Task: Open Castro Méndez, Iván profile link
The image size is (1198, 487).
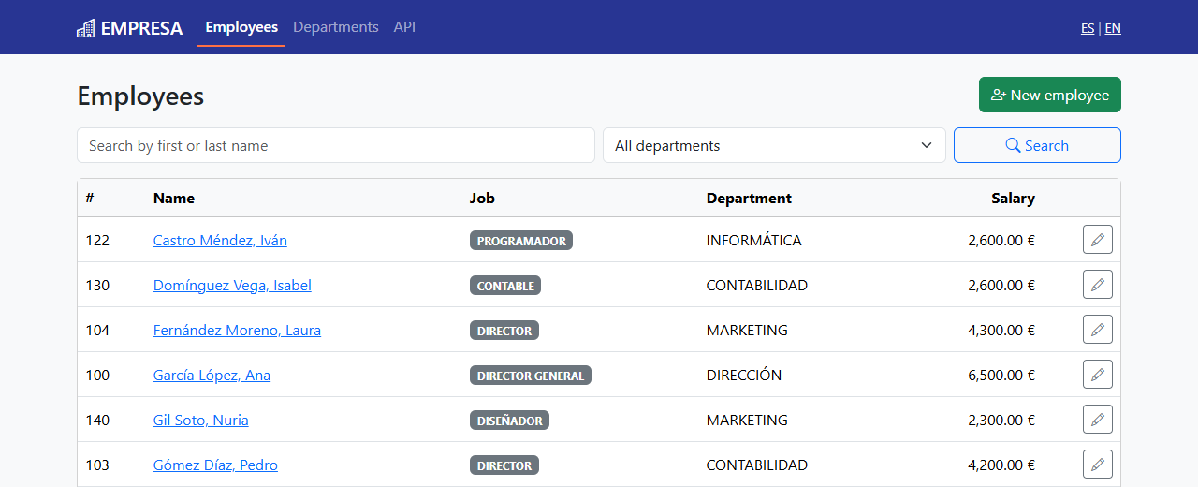Action: tap(220, 240)
